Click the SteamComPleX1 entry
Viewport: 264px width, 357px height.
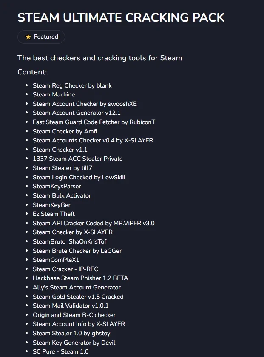(x=56, y=260)
